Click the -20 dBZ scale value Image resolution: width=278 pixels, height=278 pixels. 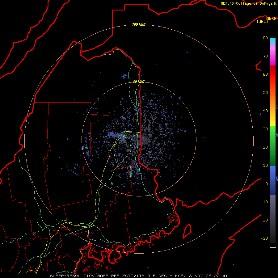(264, 220)
